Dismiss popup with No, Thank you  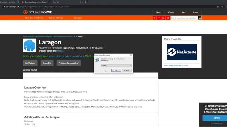216,123
